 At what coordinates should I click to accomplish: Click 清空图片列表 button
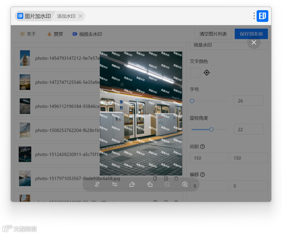213,34
